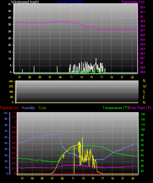Click the 30.2 barometer scale value
Screen dimensions: 153x183
coord(142,7)
